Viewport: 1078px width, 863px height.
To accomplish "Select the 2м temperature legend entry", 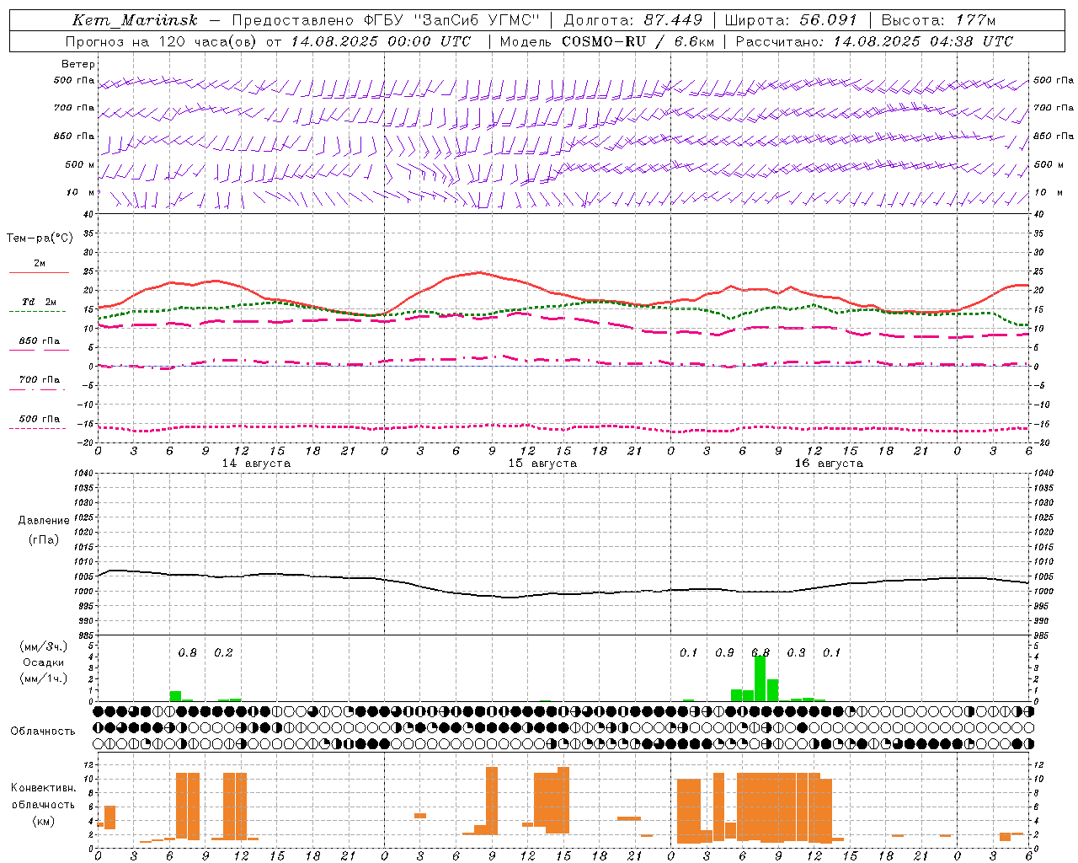I will pyautogui.click(x=40, y=264).
